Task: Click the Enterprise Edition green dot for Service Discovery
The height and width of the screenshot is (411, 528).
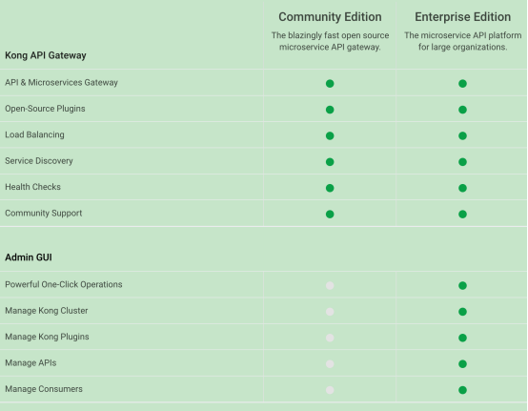Action: 462,162
